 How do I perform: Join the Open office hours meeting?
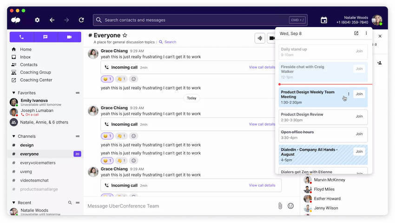tap(359, 134)
